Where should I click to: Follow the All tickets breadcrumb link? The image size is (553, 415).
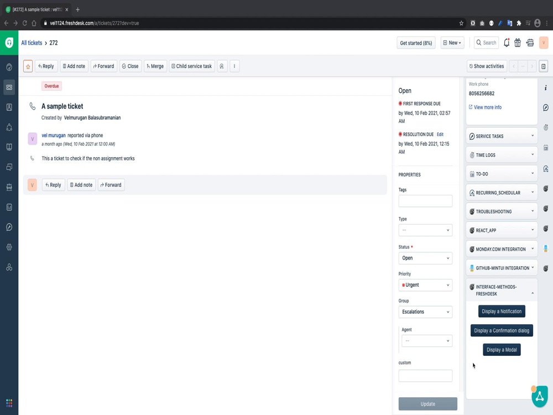click(32, 43)
